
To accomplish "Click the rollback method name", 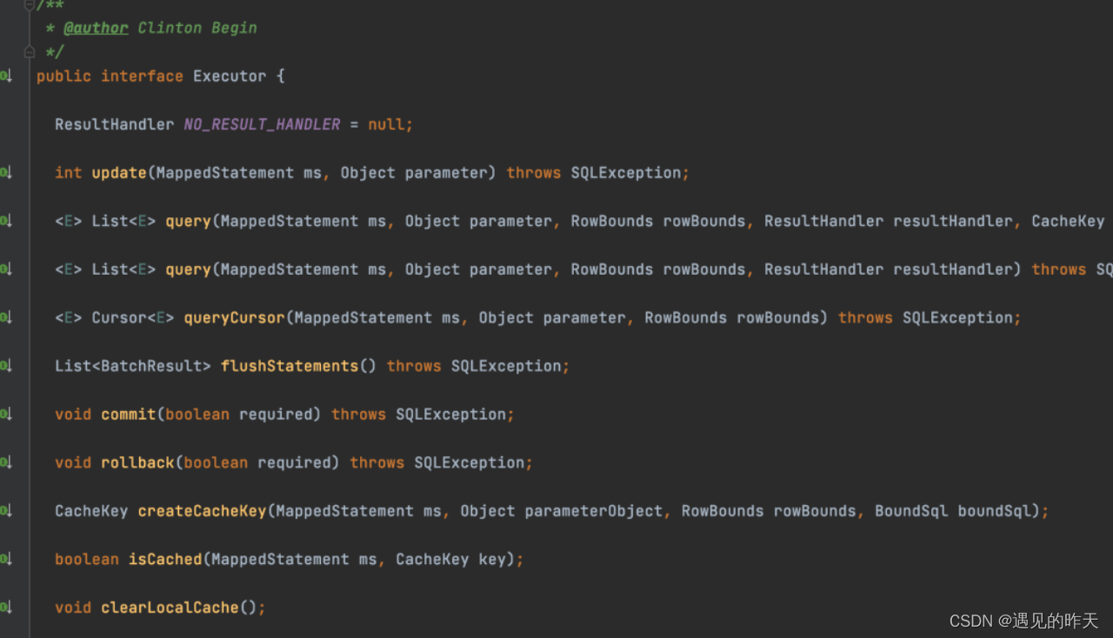I will (137, 463).
